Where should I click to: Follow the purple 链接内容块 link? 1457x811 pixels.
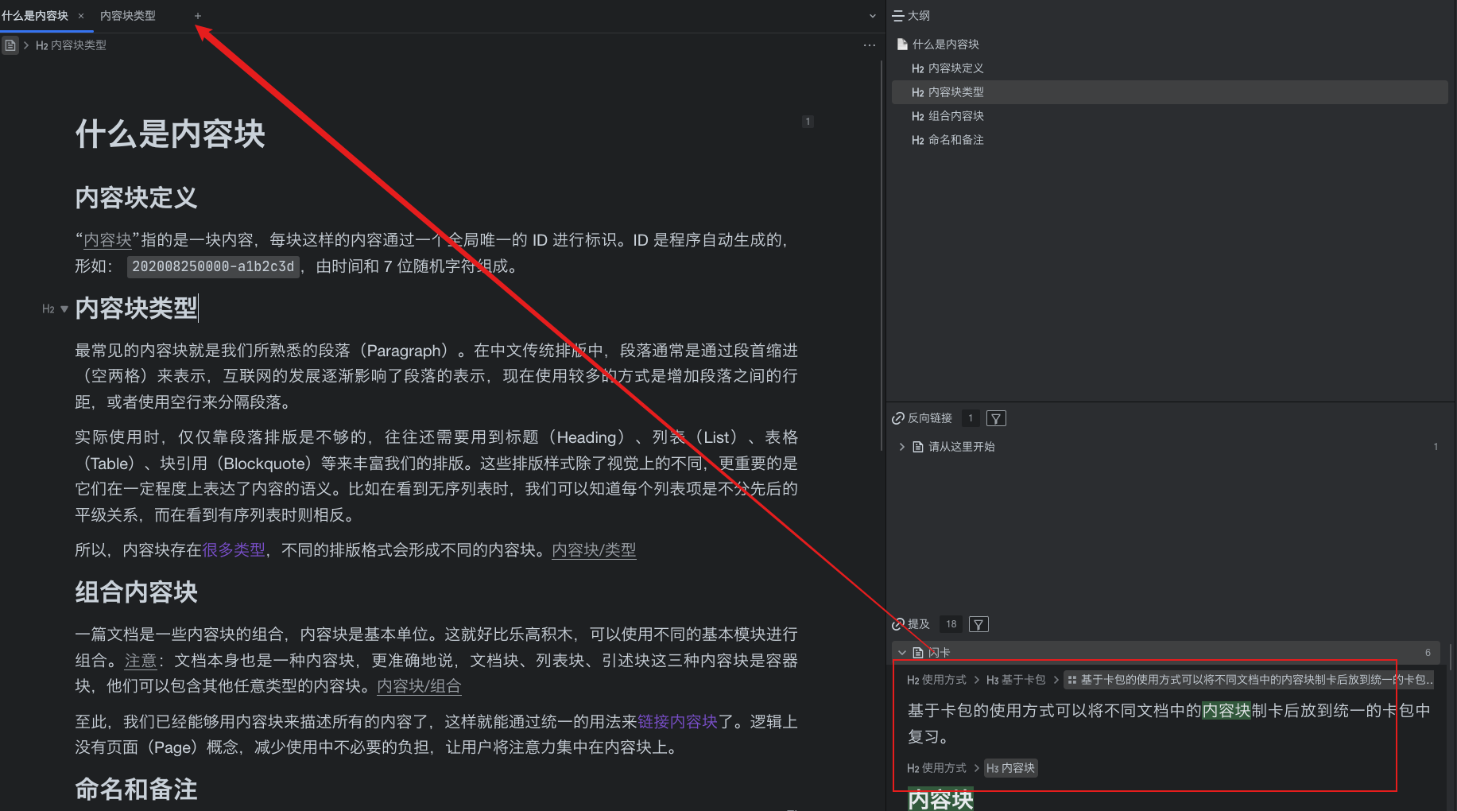(677, 722)
